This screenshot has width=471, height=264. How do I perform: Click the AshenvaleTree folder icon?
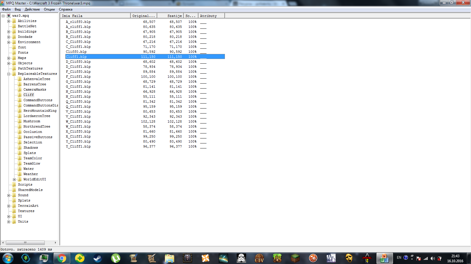[x=20, y=79]
